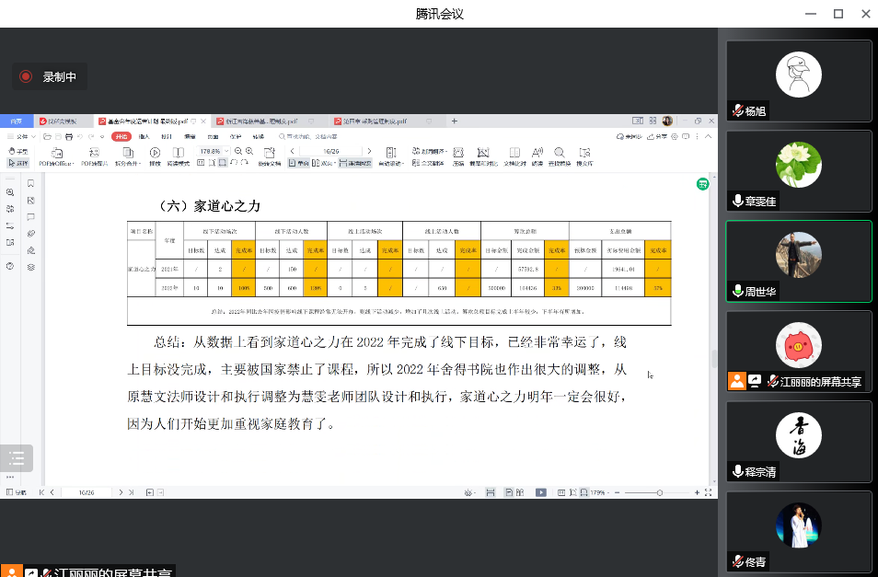Select participant 周世华 video tile
878x577 pixels.
pos(799,261)
